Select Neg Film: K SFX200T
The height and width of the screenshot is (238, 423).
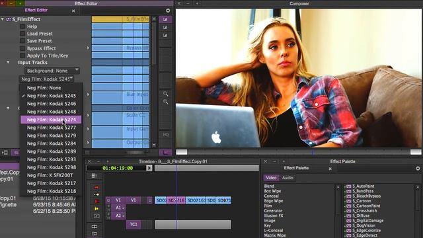coord(51,175)
